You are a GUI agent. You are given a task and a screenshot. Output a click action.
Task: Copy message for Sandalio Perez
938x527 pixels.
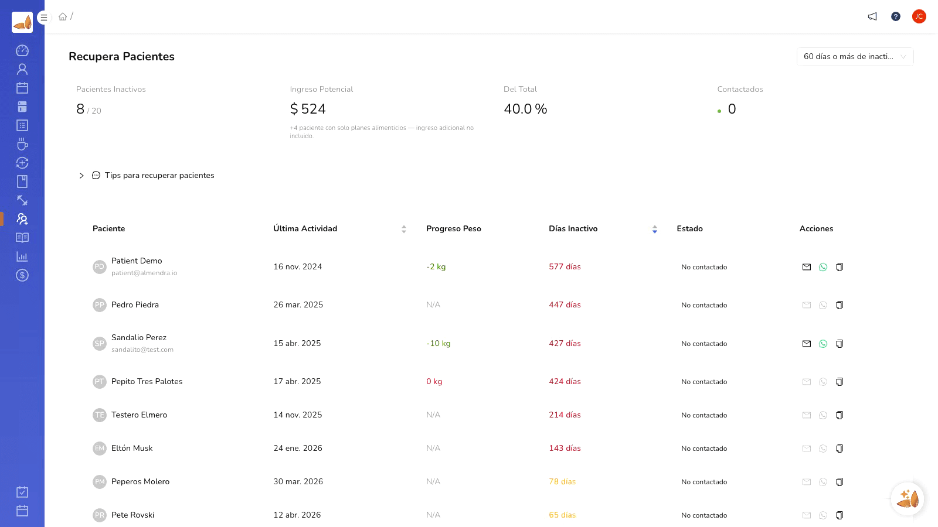pyautogui.click(x=840, y=344)
